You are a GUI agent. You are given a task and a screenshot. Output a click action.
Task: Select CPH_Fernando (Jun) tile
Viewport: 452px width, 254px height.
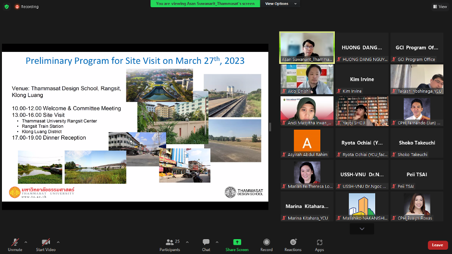point(417,111)
